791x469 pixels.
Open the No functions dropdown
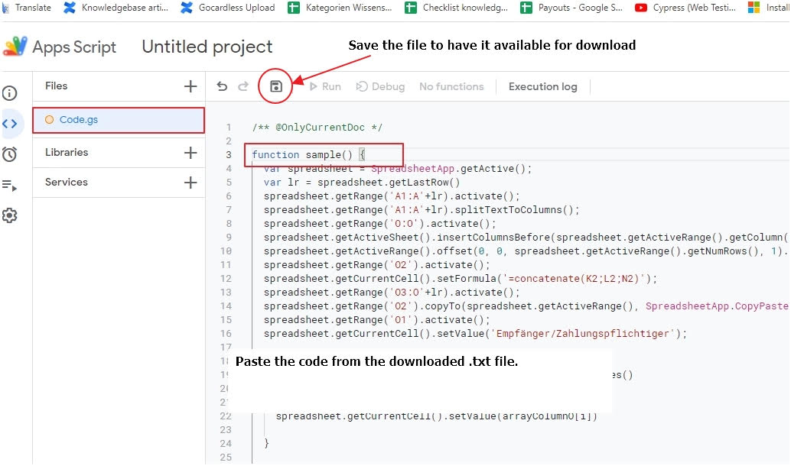pyautogui.click(x=451, y=86)
